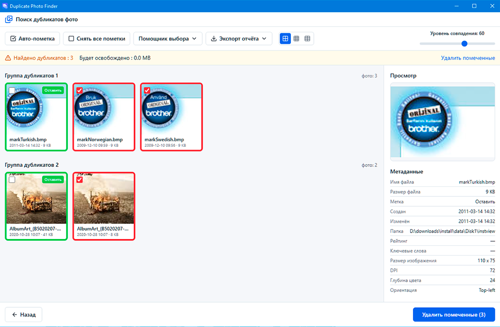Screen dimensions: 500x327
Task: Uncheck markSwedish.bmp checkbox
Action: [x=147, y=90]
